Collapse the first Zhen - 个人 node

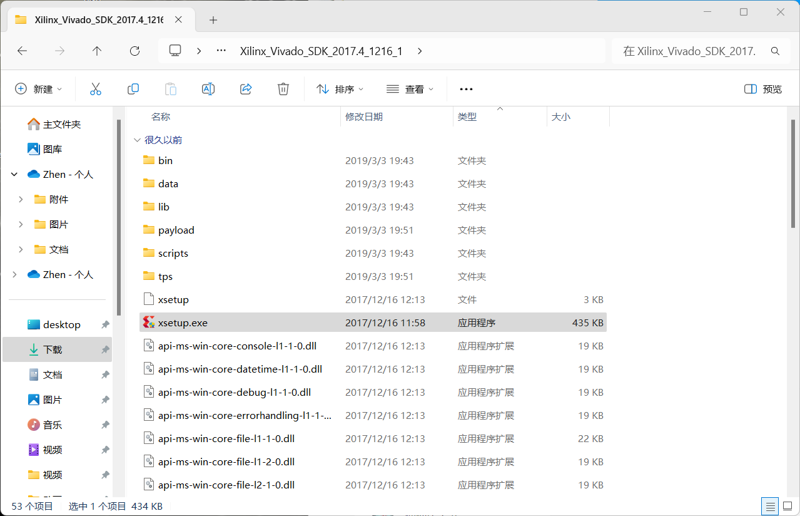point(14,174)
